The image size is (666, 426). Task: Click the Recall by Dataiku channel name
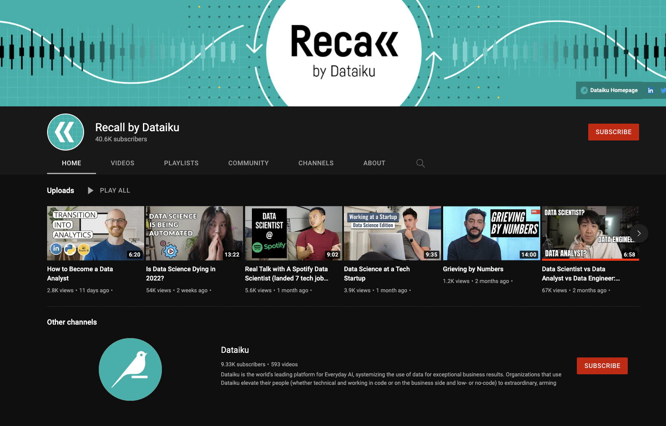coord(137,127)
